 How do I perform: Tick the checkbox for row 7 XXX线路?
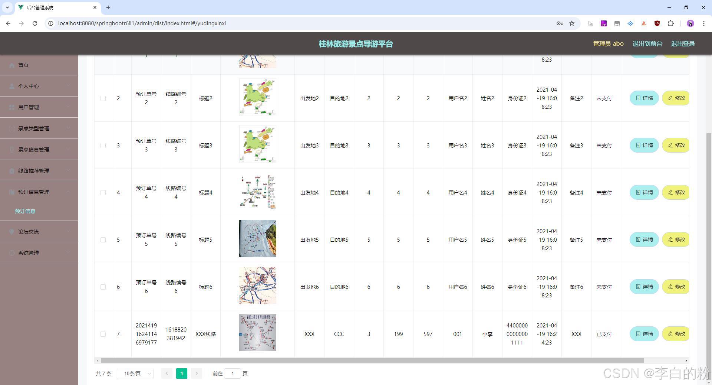[x=103, y=334]
